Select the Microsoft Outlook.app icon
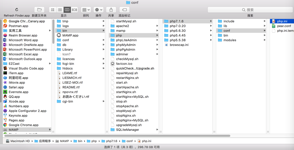This screenshot has height=150, width=294. click(5, 59)
